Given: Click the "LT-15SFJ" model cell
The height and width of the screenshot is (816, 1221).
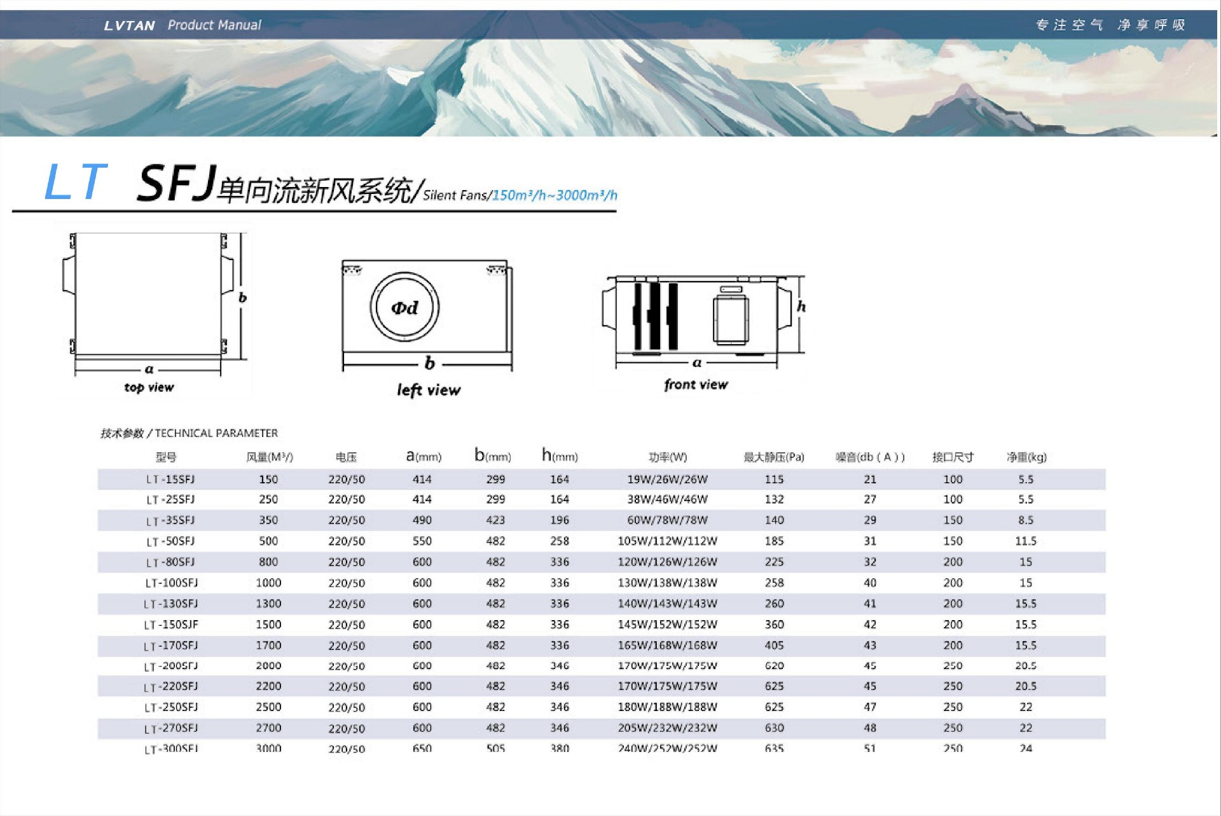Looking at the screenshot, I should pyautogui.click(x=170, y=480).
